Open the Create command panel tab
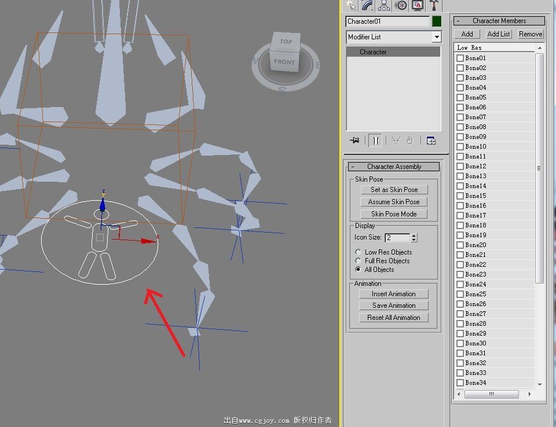 [351, 5]
